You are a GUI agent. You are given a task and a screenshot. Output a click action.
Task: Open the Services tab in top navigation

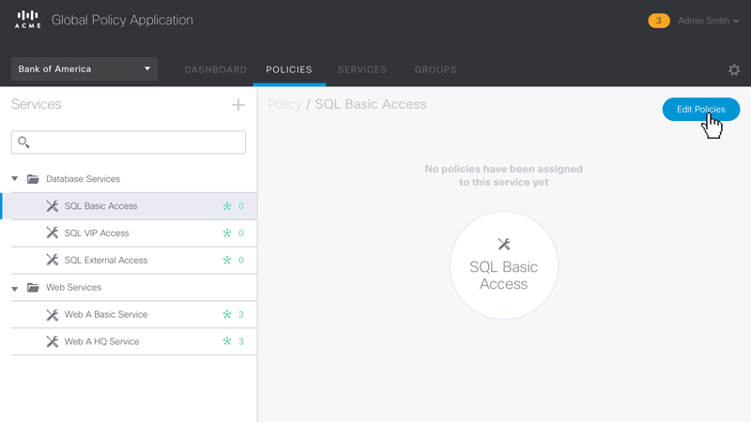tap(362, 69)
